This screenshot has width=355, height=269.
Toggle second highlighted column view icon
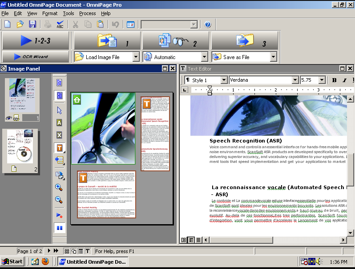click(60, 95)
